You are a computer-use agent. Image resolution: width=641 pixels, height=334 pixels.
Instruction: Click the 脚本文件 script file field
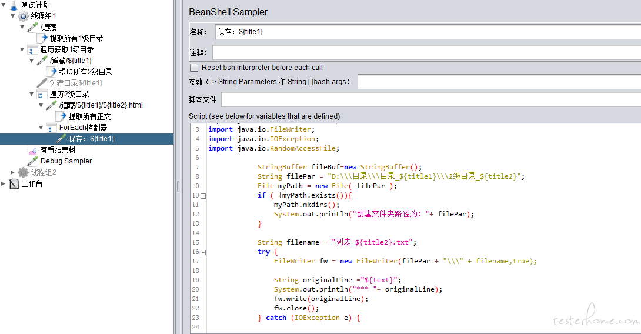[x=431, y=99]
